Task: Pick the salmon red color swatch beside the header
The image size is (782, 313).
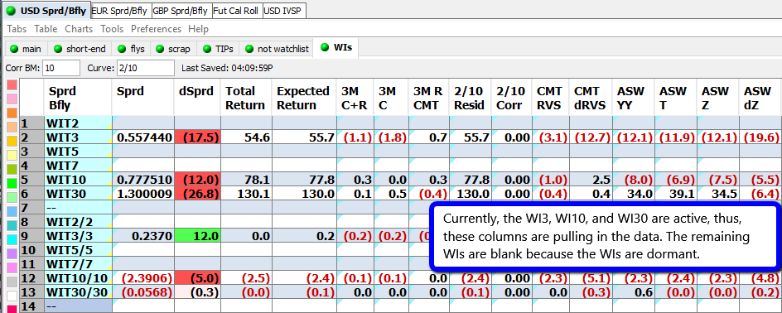Action: 12,84
